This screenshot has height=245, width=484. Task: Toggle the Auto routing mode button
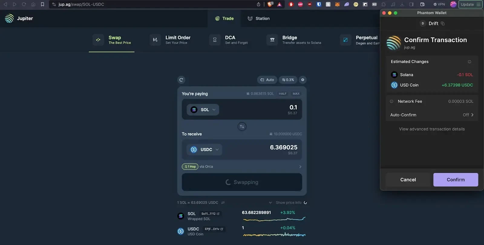point(267,80)
